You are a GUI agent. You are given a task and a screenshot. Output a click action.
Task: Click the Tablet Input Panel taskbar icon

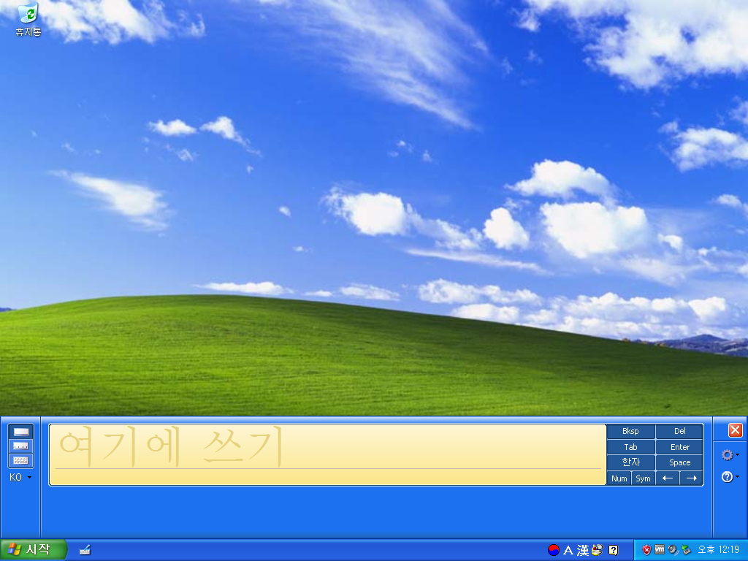pyautogui.click(x=85, y=550)
